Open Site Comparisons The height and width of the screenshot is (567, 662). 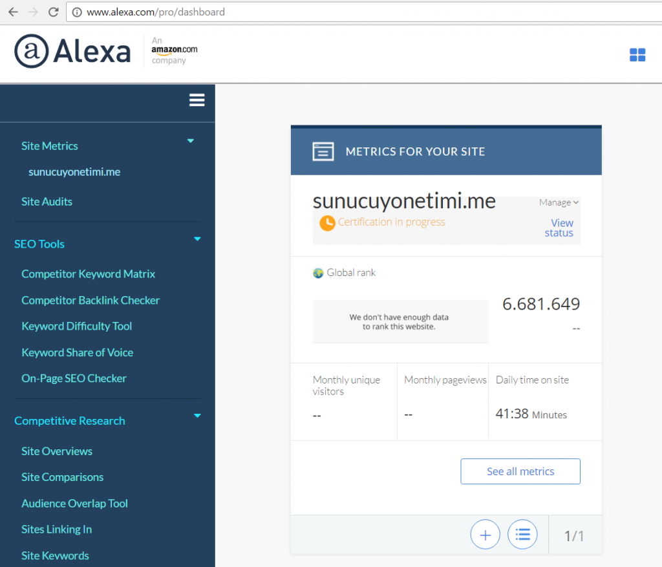pos(63,478)
